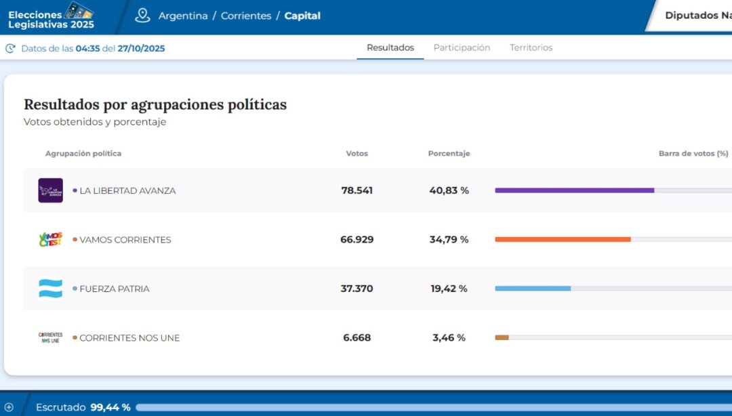Navigate to the Corrientes breadcrumb link
Image resolution: width=732 pixels, height=416 pixels.
(x=246, y=16)
